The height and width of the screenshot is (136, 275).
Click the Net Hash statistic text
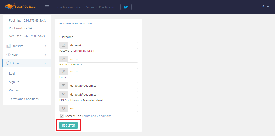(x=27, y=36)
